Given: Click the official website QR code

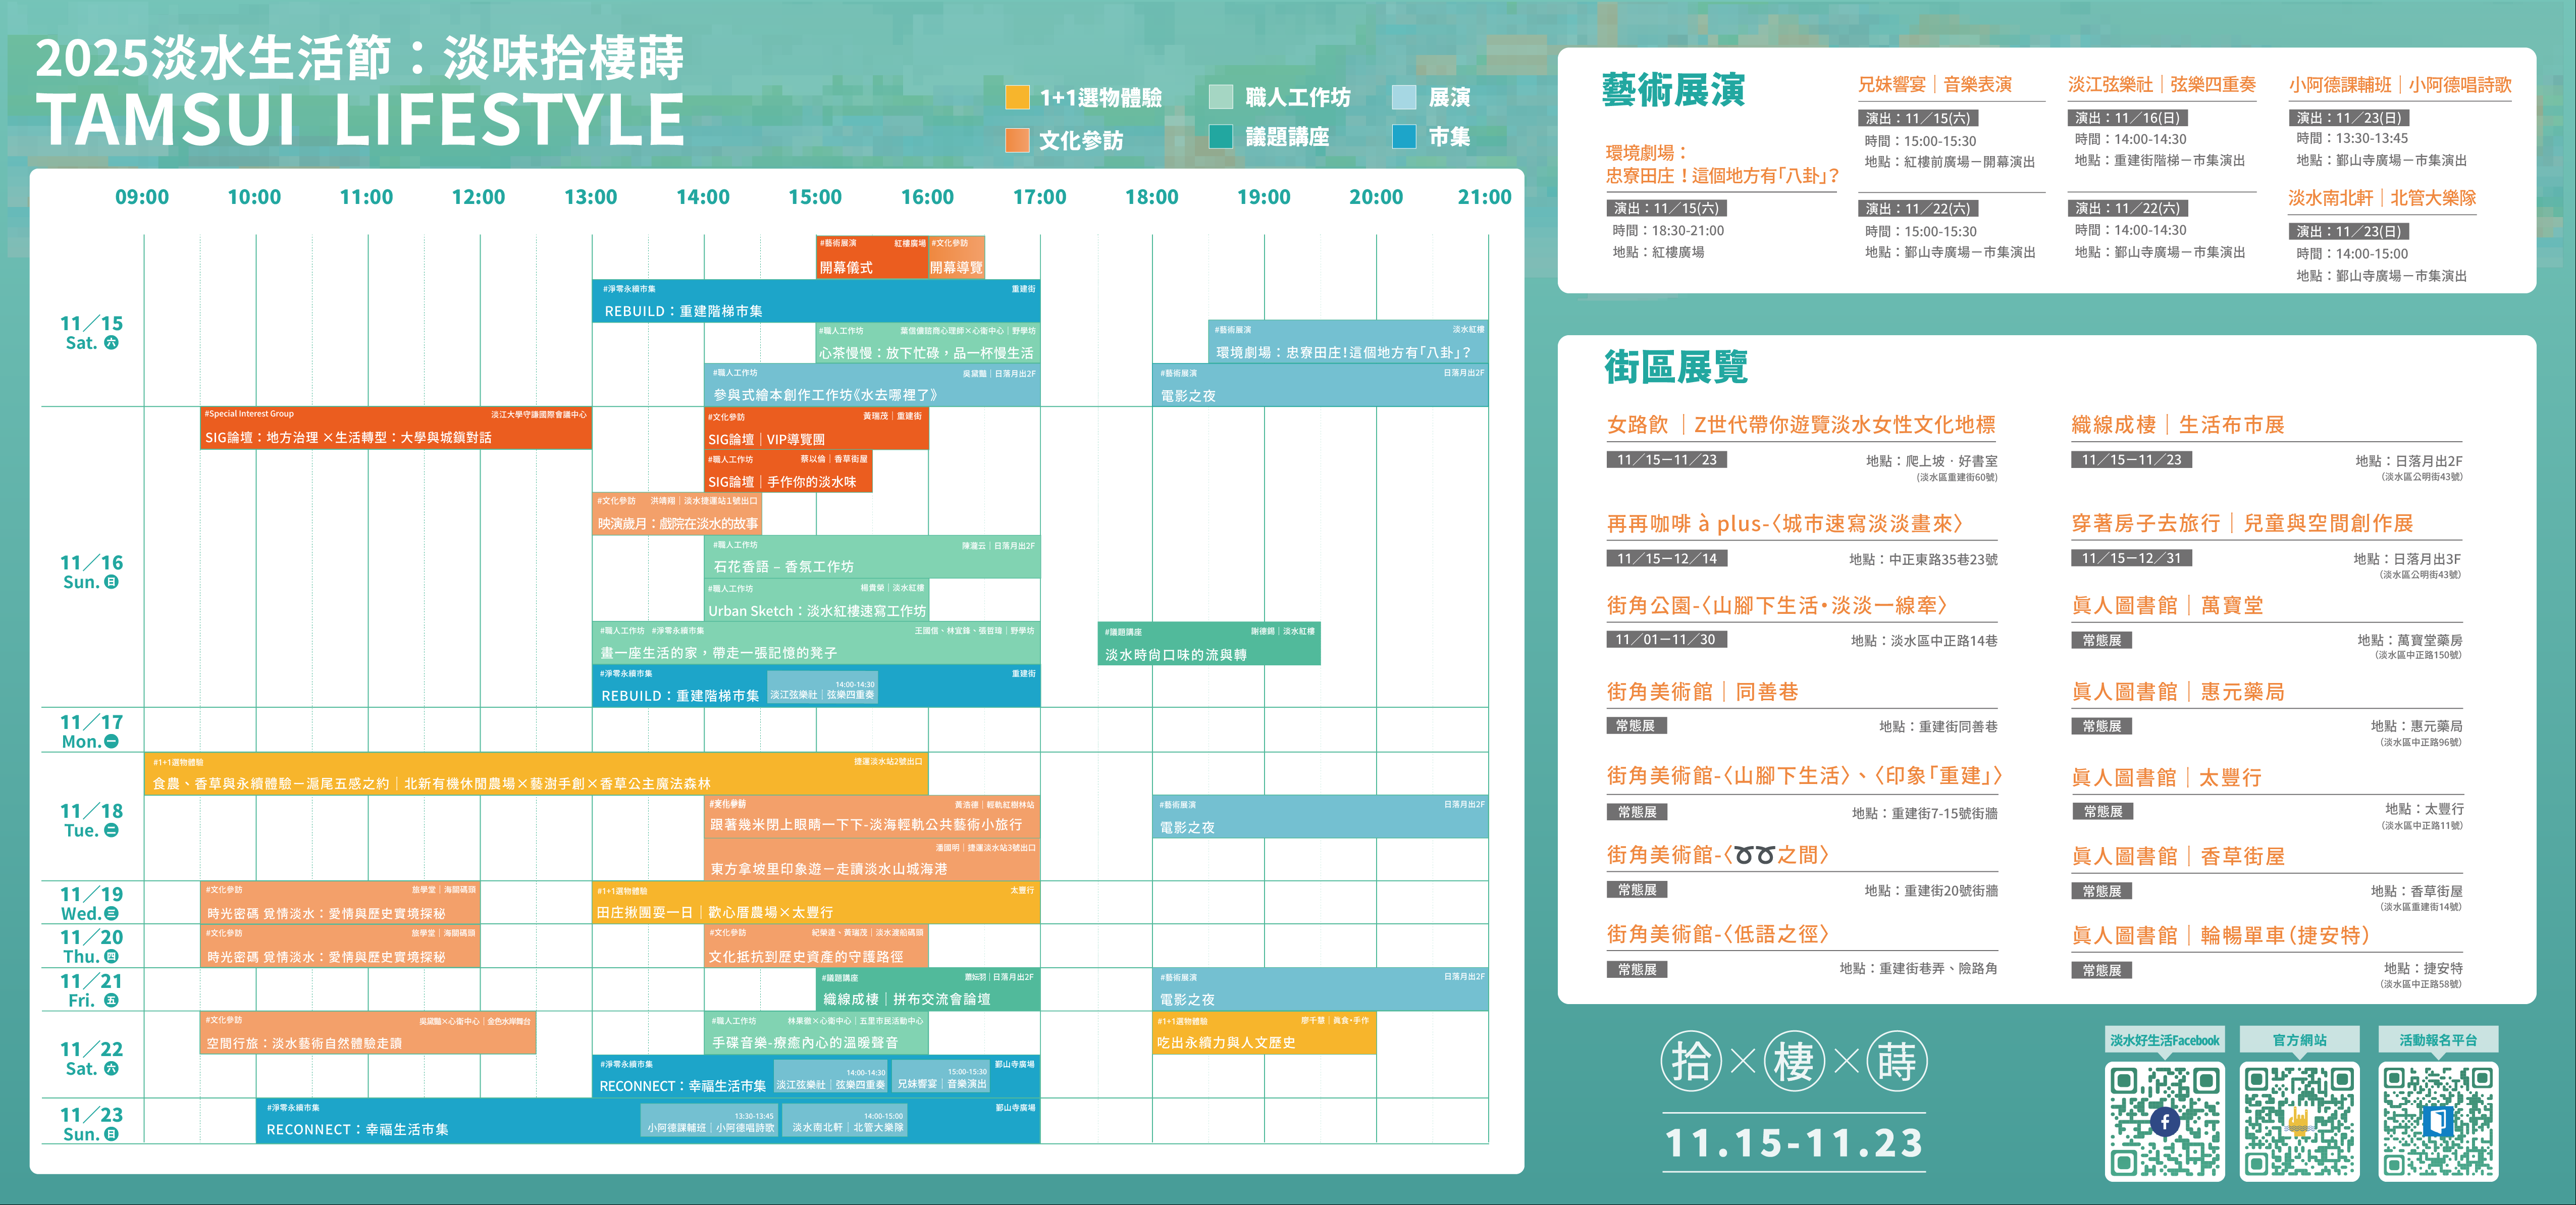Looking at the screenshot, I should click(2299, 1121).
